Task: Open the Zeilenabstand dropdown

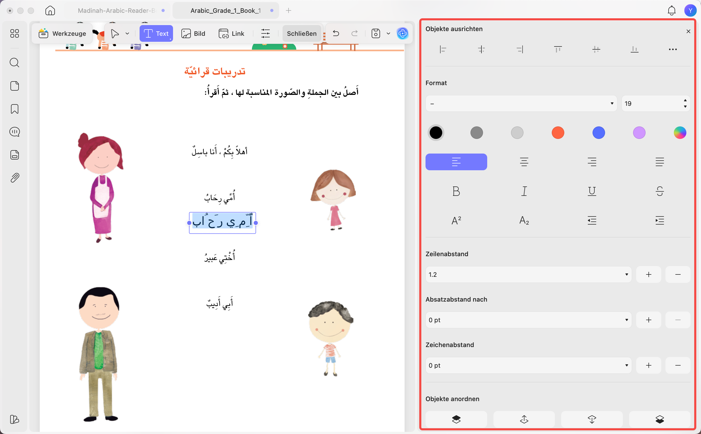Action: click(528, 274)
